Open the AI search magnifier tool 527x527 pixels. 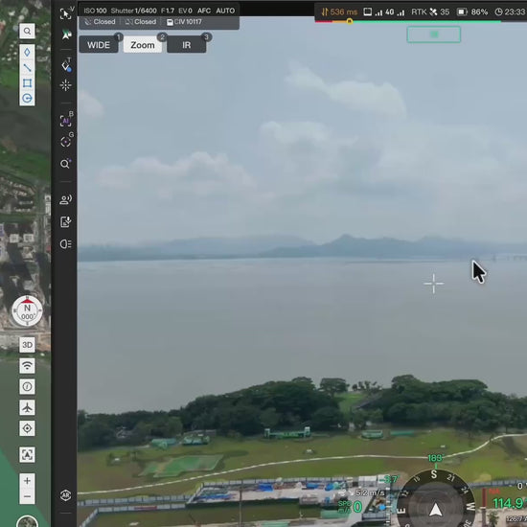pos(65,164)
